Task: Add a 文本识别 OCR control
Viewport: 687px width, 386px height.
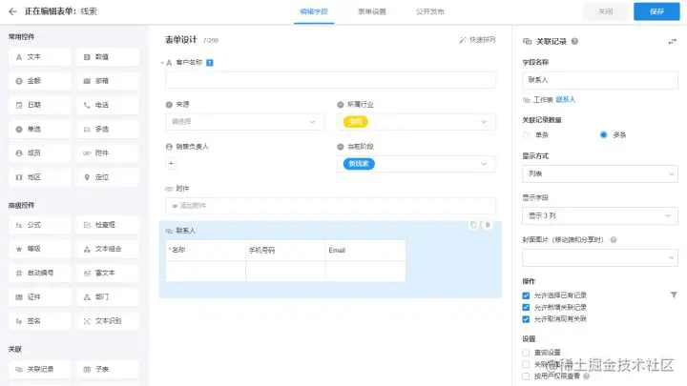Action: point(107,321)
